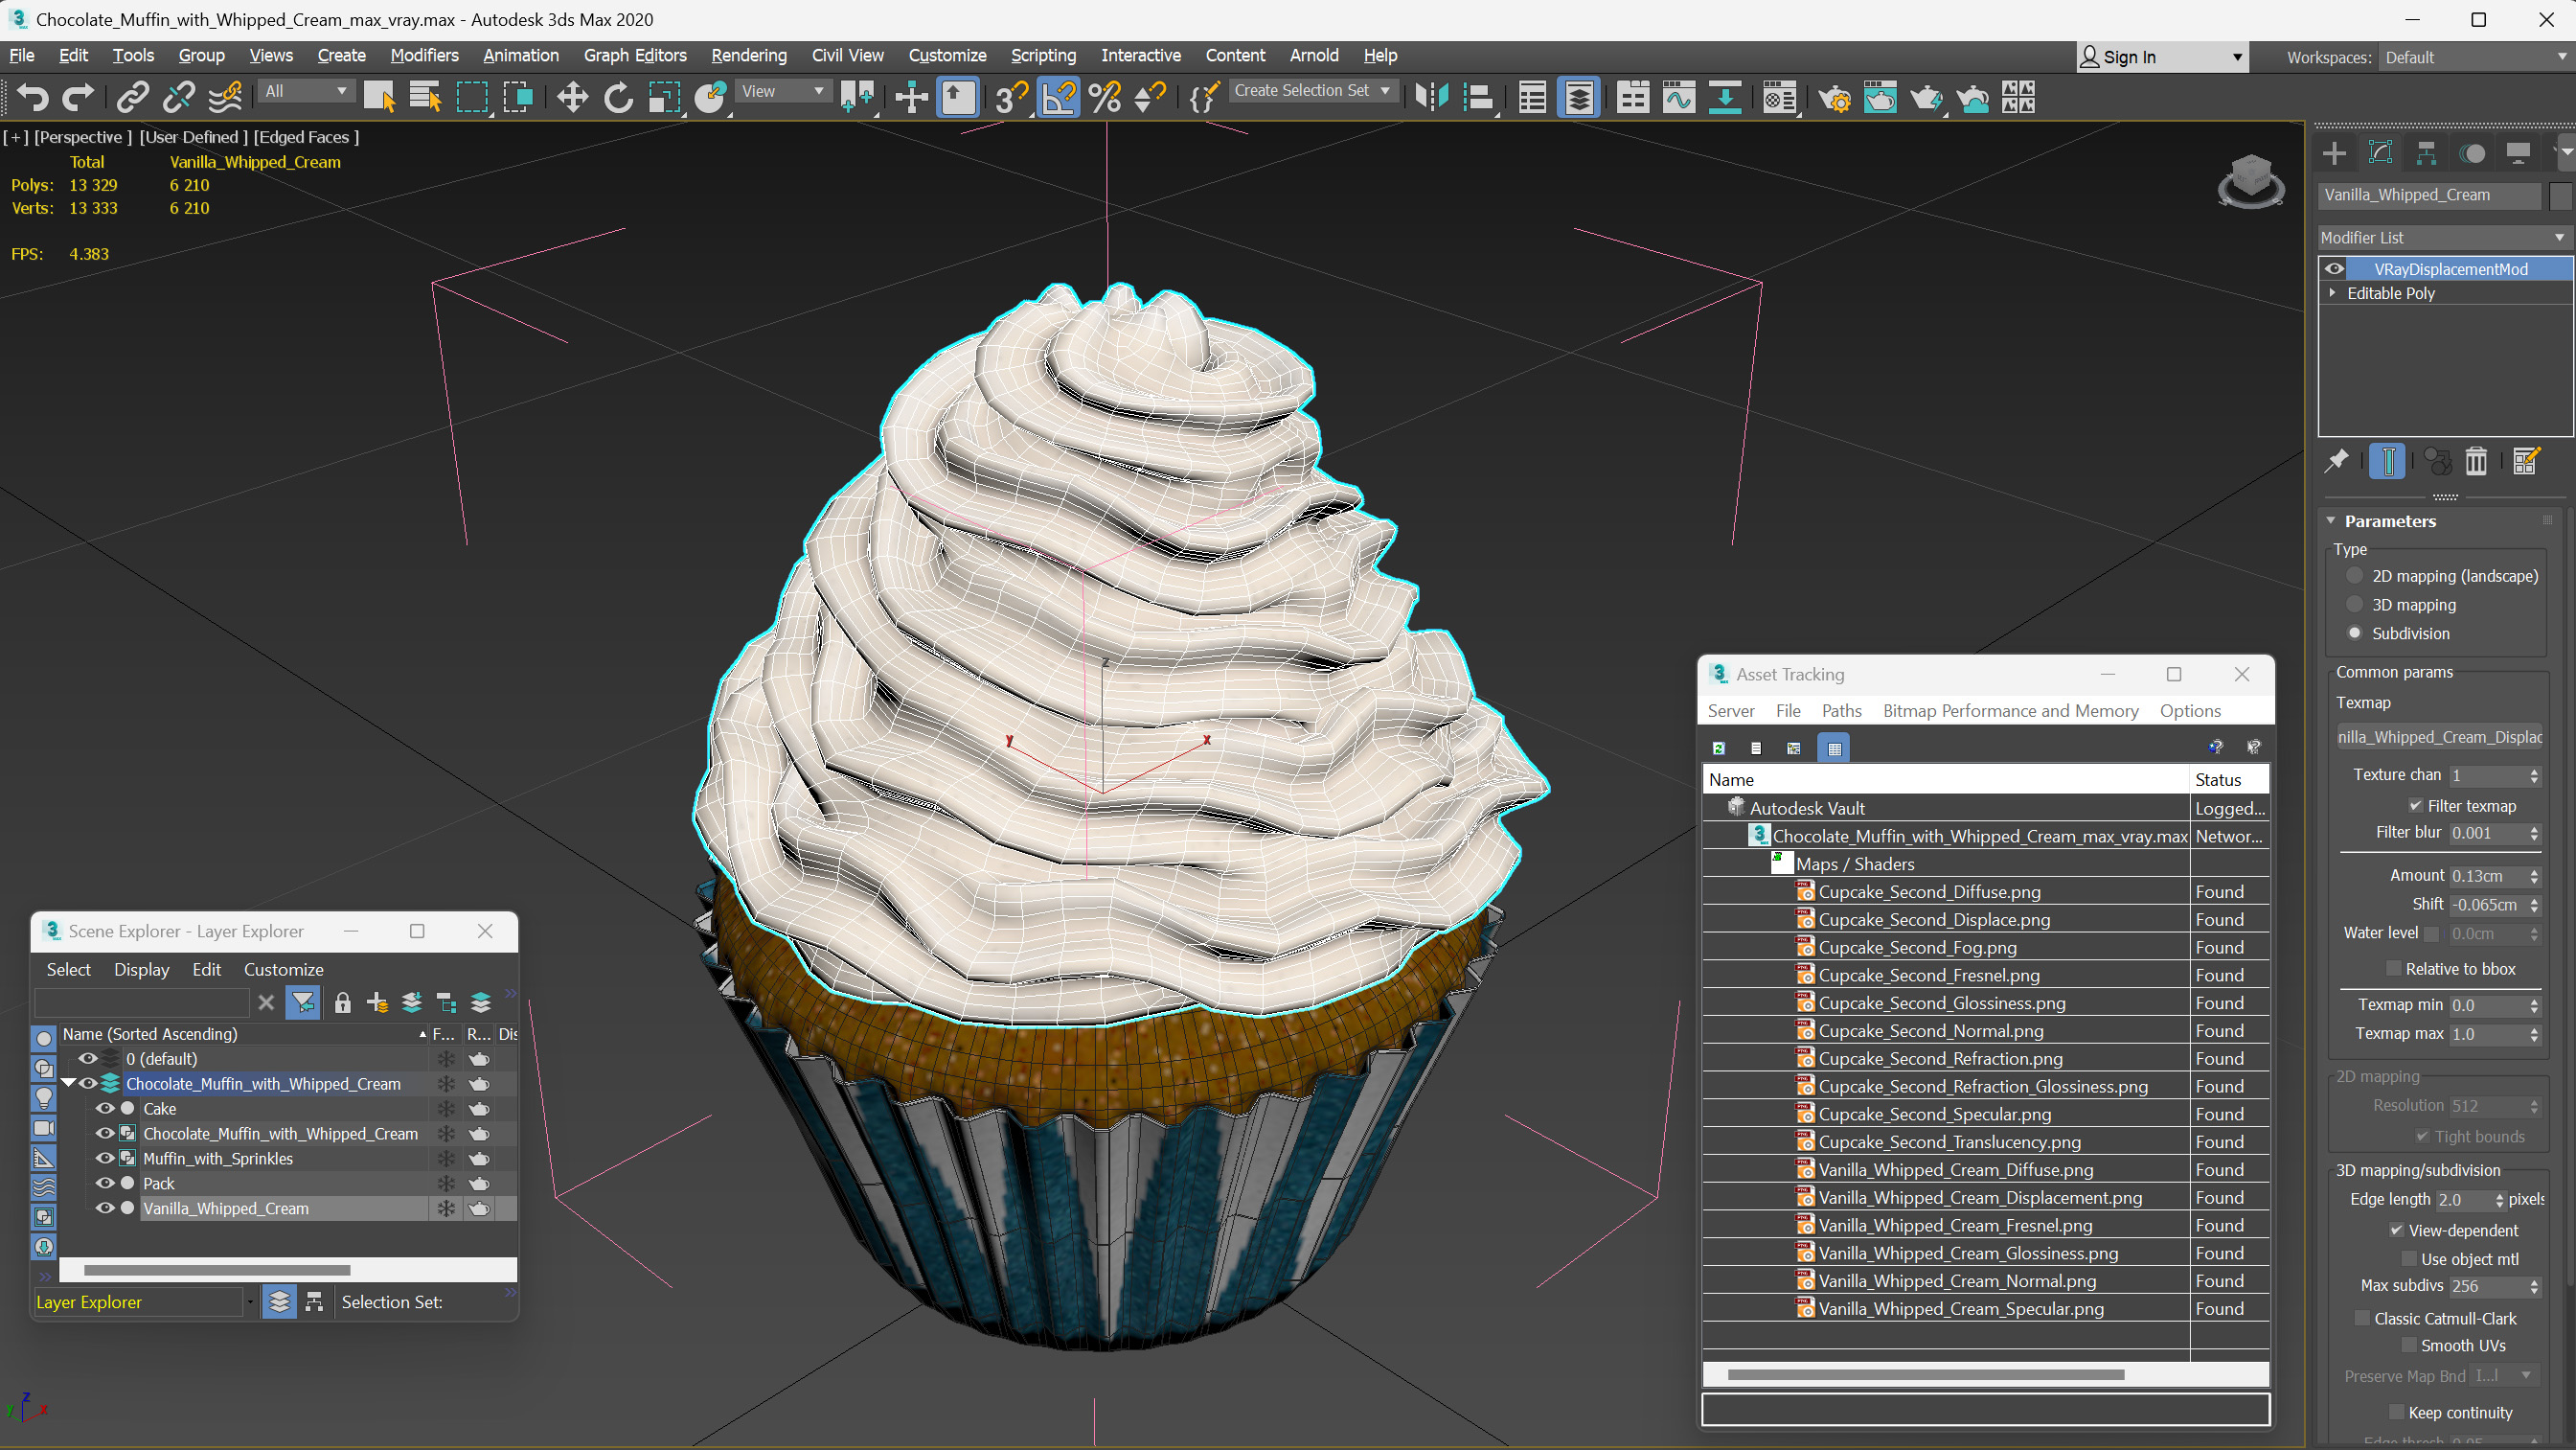2576x1450 pixels.
Task: Open the Hierarchy command panel tab
Action: click(2426, 153)
